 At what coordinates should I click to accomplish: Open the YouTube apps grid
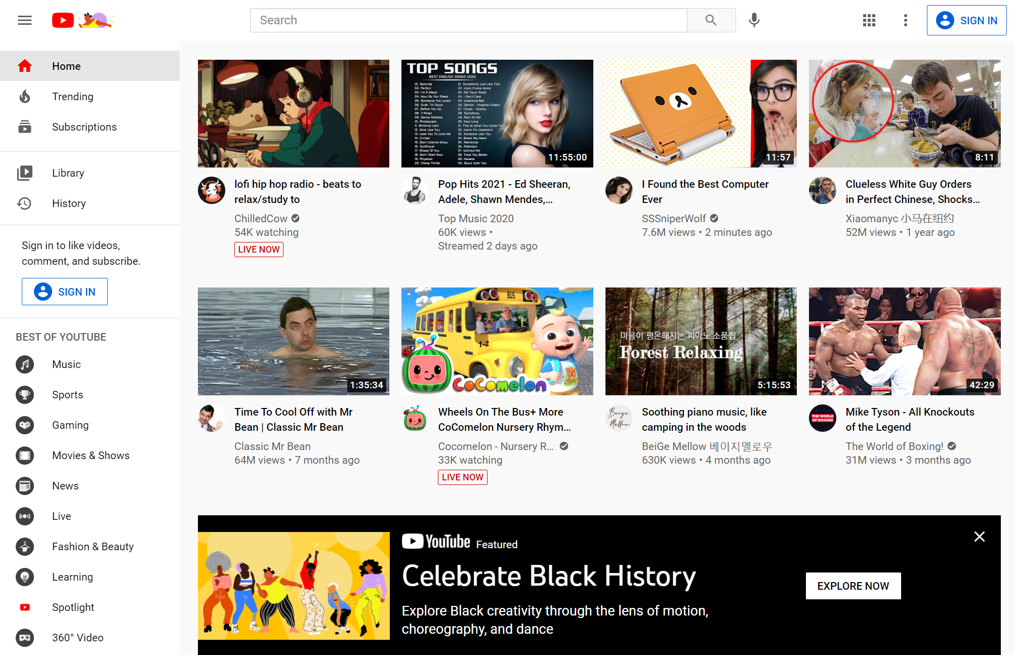click(x=869, y=20)
